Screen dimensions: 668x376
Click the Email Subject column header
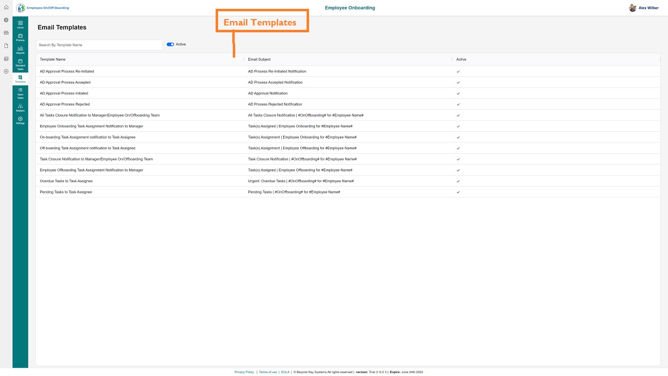(259, 60)
